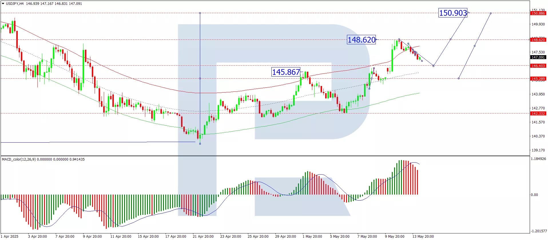Click the red 148.620 price axis tag
Image resolution: width=548 pixels, height=240 pixels.
538,40
